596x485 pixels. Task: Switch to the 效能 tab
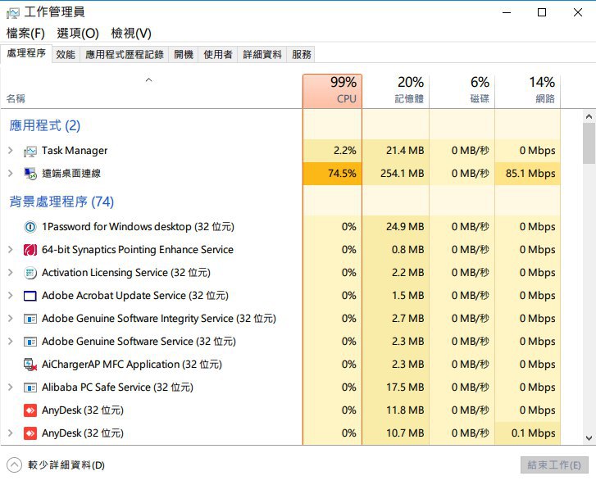tap(66, 54)
